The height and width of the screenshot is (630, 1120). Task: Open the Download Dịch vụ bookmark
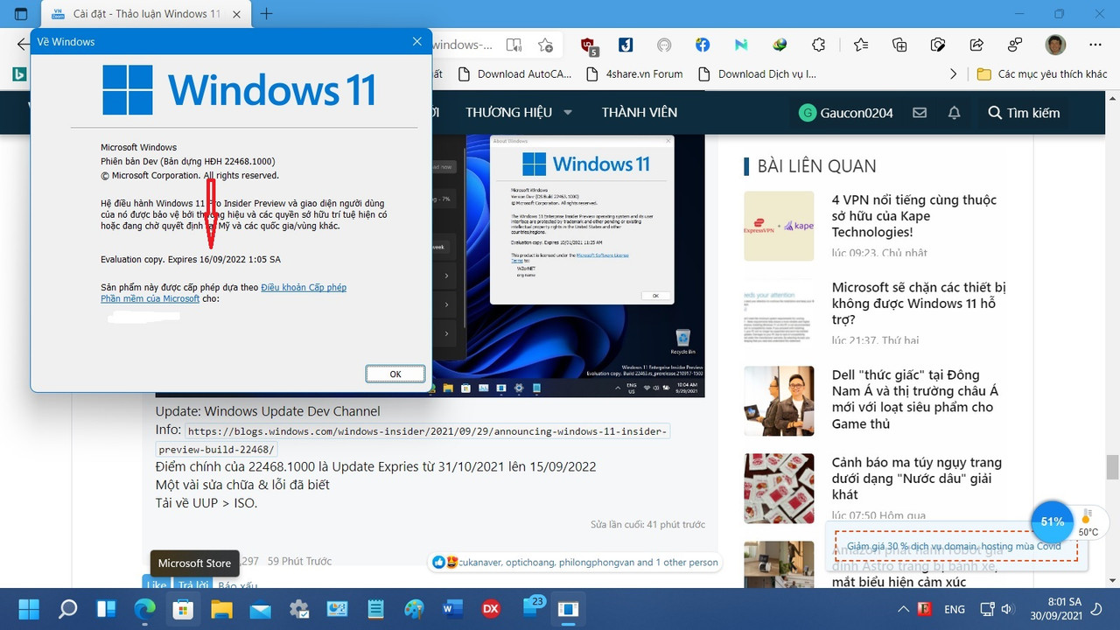757,74
